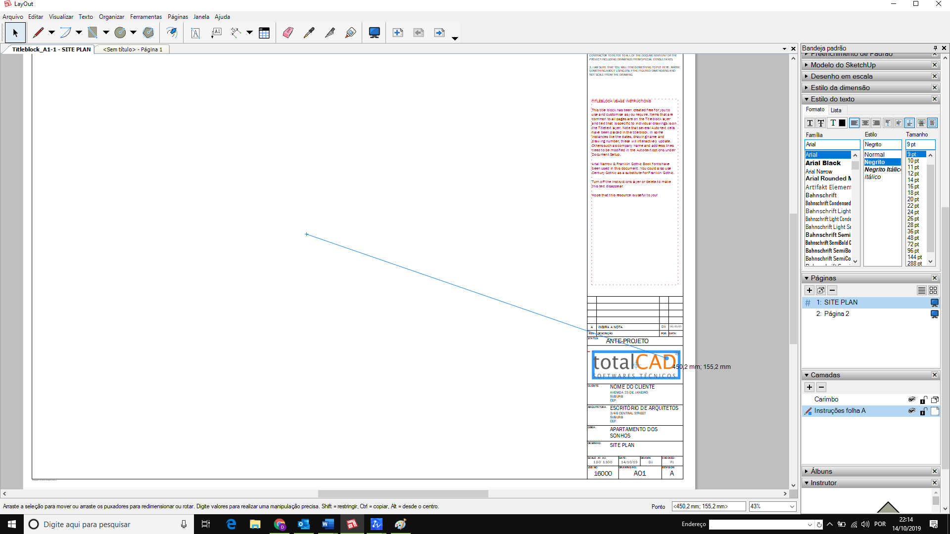Expand the Modelo do SketchUp panel

point(807,65)
